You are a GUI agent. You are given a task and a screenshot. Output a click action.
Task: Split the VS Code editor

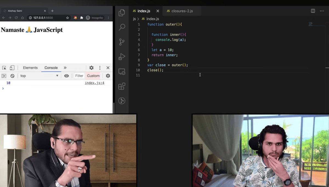313,11
